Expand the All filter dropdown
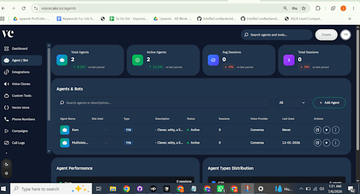 coord(292,103)
